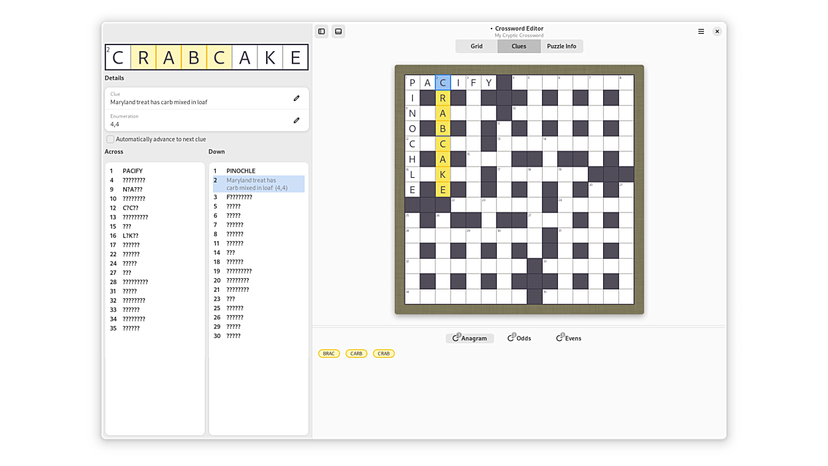Select 1 Down PINOCHLE in clue list
The width and height of the screenshot is (828, 466).
coord(241,171)
